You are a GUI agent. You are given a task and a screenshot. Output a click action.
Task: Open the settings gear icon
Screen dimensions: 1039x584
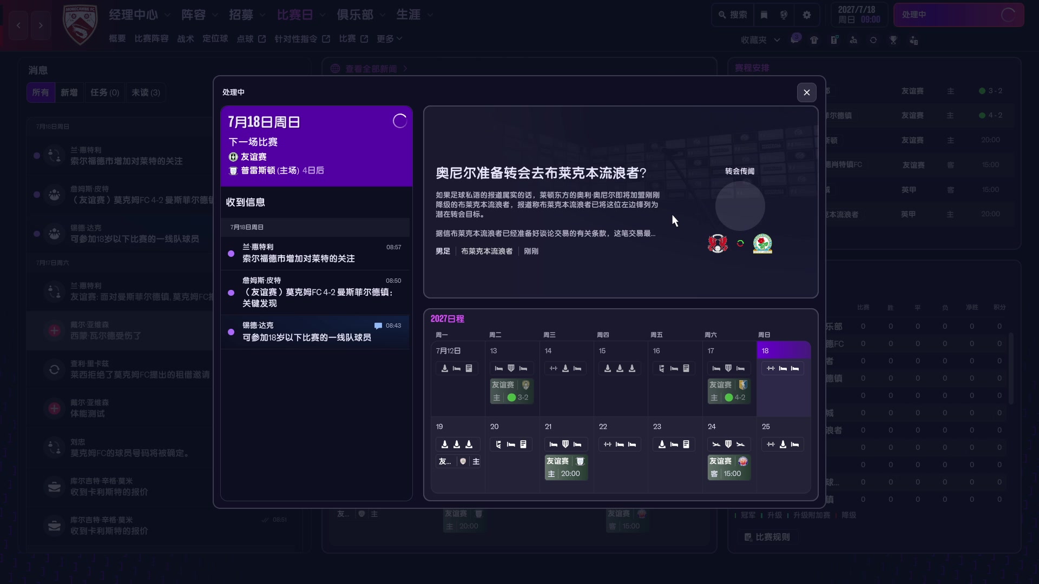807,15
